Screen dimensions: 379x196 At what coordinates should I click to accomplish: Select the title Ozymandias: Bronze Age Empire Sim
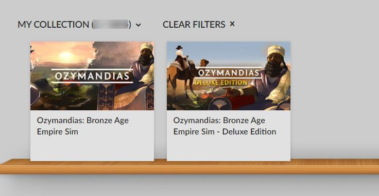[83, 126]
